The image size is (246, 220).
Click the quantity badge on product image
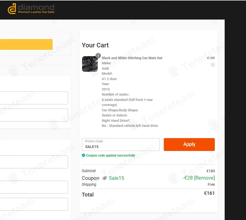click(98, 56)
